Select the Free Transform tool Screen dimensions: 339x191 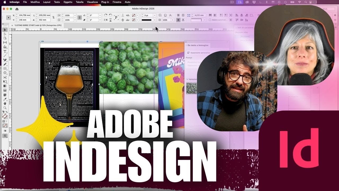click(5, 81)
